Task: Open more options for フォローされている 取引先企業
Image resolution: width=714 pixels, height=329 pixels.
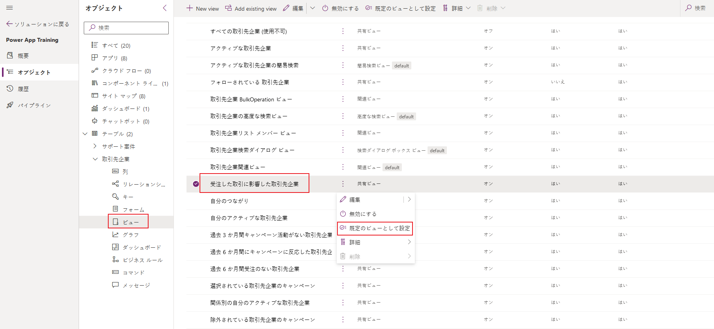Action: coord(343,82)
